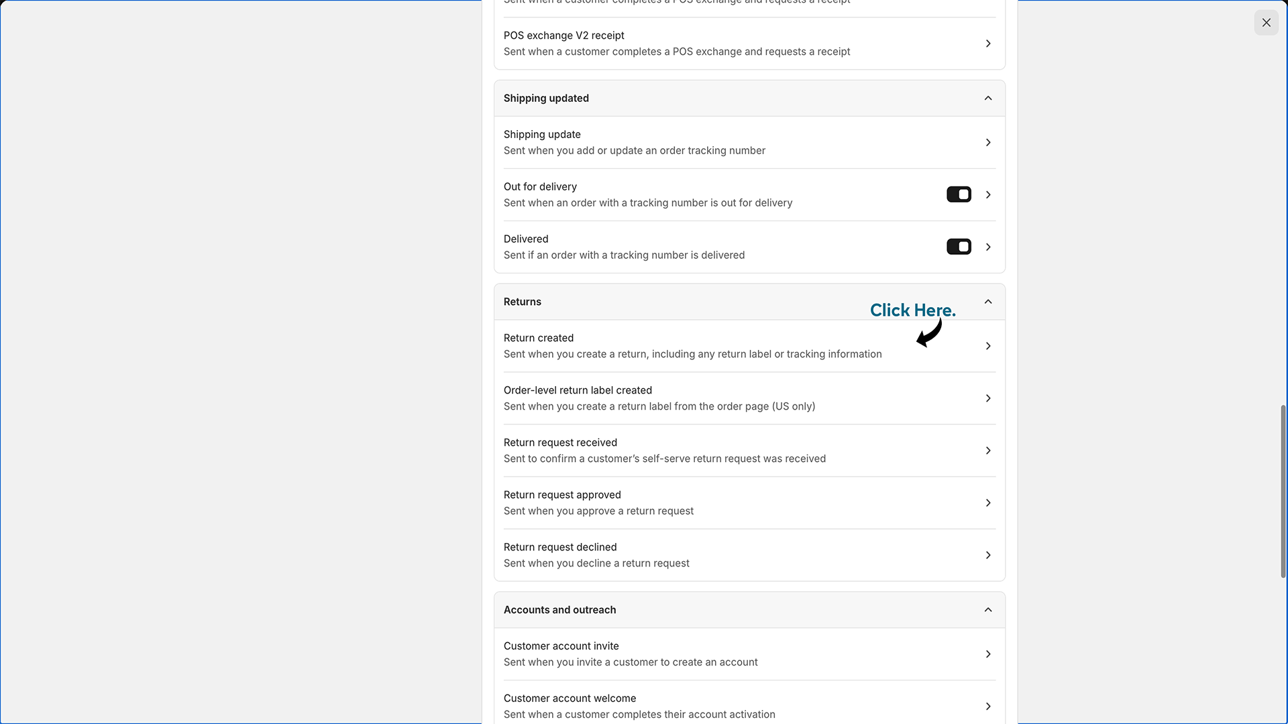This screenshot has height=724, width=1288.
Task: Click chevron for Customer account invite
Action: pos(988,654)
